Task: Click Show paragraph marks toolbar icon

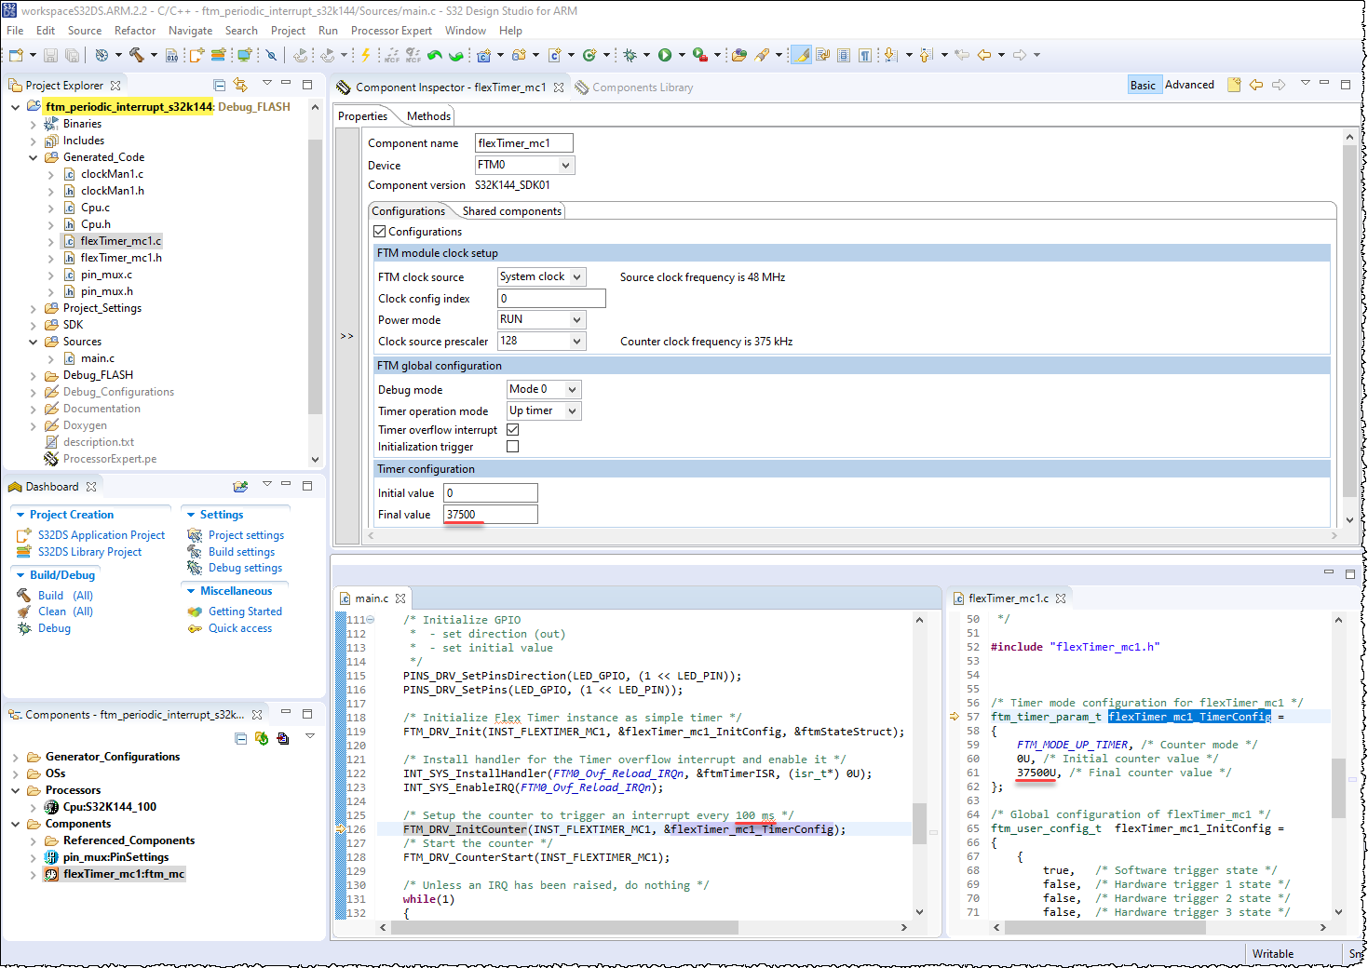Action: point(865,55)
